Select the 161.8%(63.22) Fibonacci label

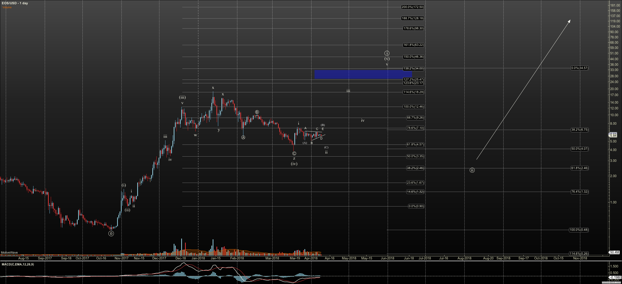pos(413,45)
